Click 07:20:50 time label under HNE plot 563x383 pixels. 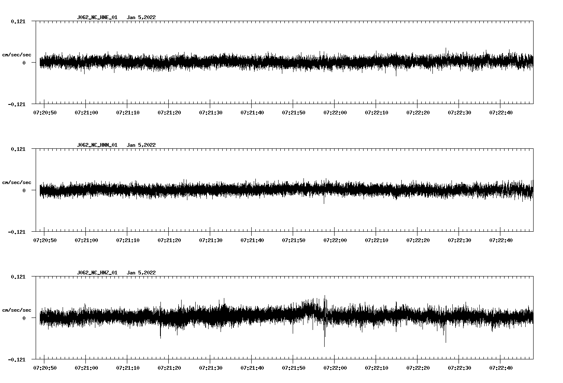click(45, 112)
